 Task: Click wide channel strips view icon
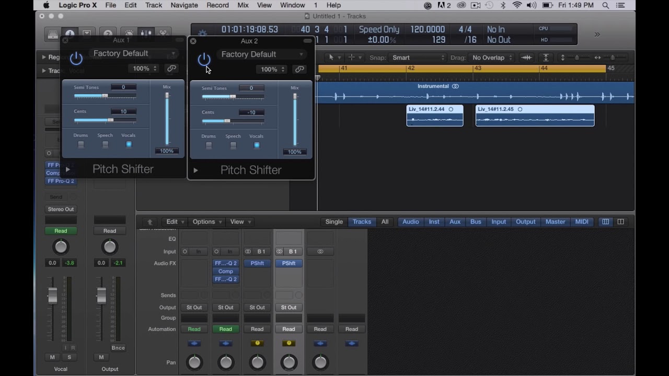click(x=620, y=222)
